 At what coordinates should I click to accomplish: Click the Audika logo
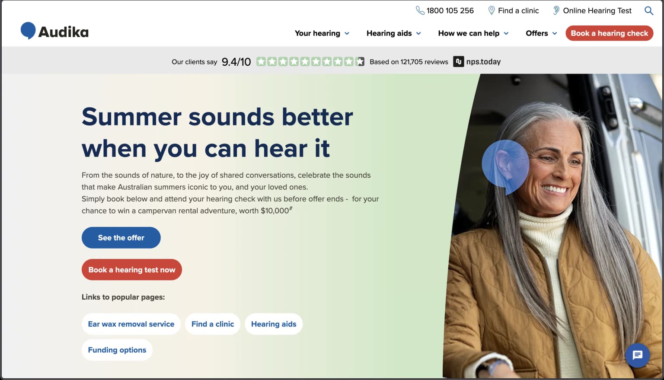point(54,31)
